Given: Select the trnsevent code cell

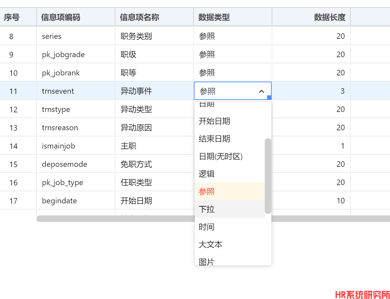Looking at the screenshot, I should [58, 91].
